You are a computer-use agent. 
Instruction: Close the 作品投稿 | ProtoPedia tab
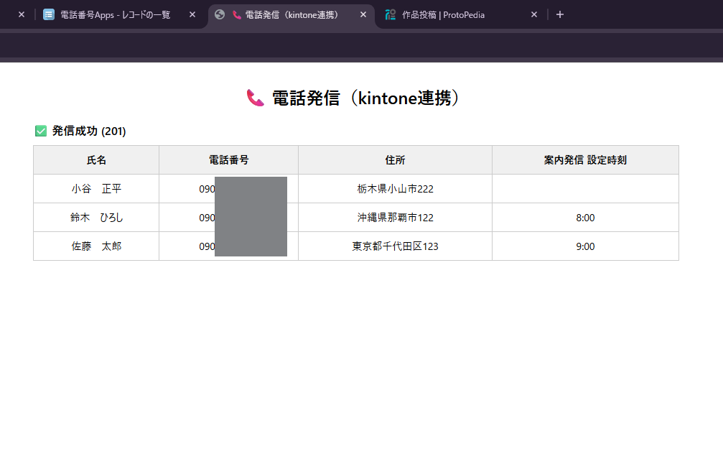pyautogui.click(x=533, y=14)
